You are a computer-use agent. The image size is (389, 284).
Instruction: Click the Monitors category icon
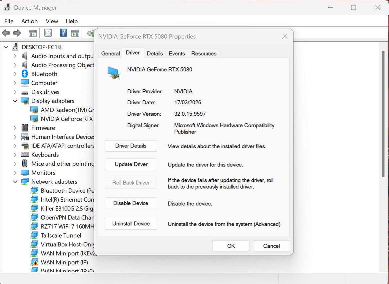(x=25, y=172)
